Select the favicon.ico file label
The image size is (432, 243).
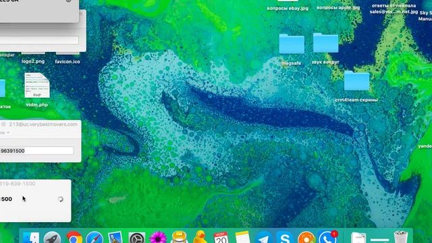[x=67, y=61]
